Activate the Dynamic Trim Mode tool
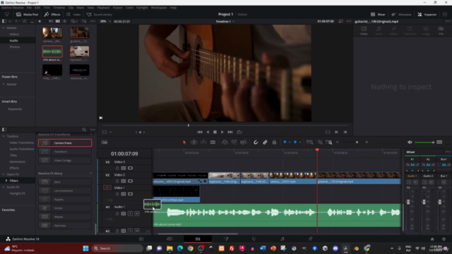 [x=203, y=143]
